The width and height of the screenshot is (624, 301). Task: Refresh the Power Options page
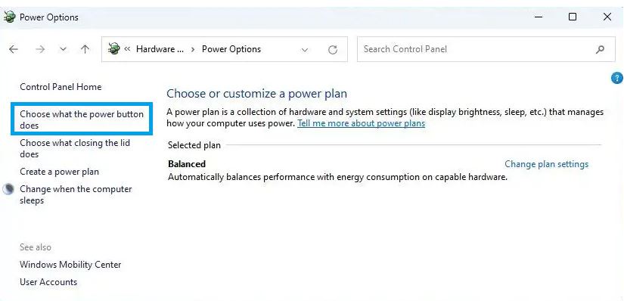click(333, 49)
